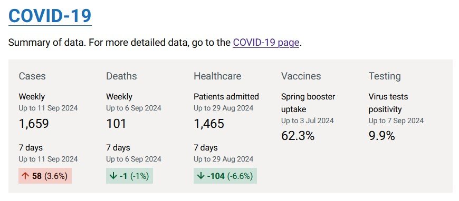Select the Deaths heading
Image resolution: width=459 pixels, height=201 pixels.
[x=121, y=76]
